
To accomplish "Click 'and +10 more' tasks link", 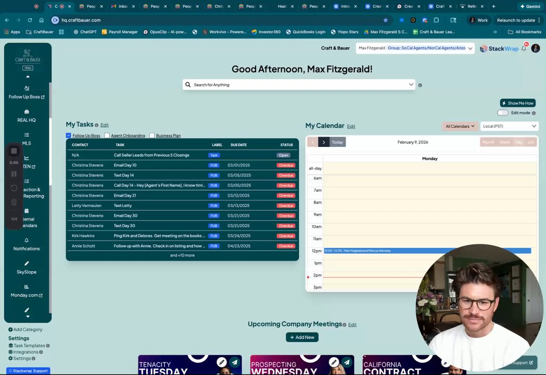I will (x=182, y=255).
